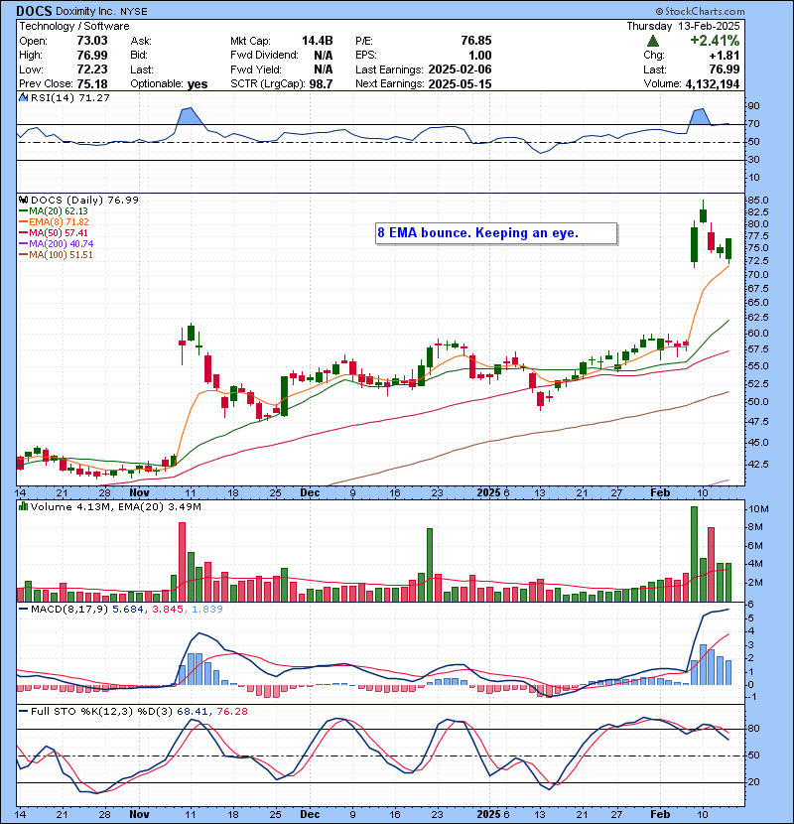Screen dimensions: 794x824
Task: Click the green up-triangle change indicator
Action: [x=652, y=41]
